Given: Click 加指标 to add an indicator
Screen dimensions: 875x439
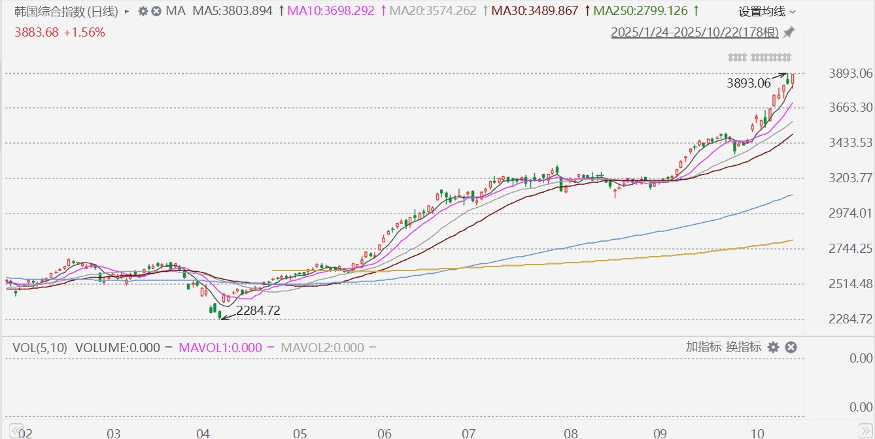Looking at the screenshot, I should [703, 347].
